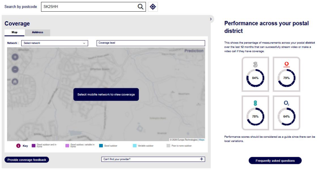
Task: Zoom in on the coverage map
Action: coord(15,57)
